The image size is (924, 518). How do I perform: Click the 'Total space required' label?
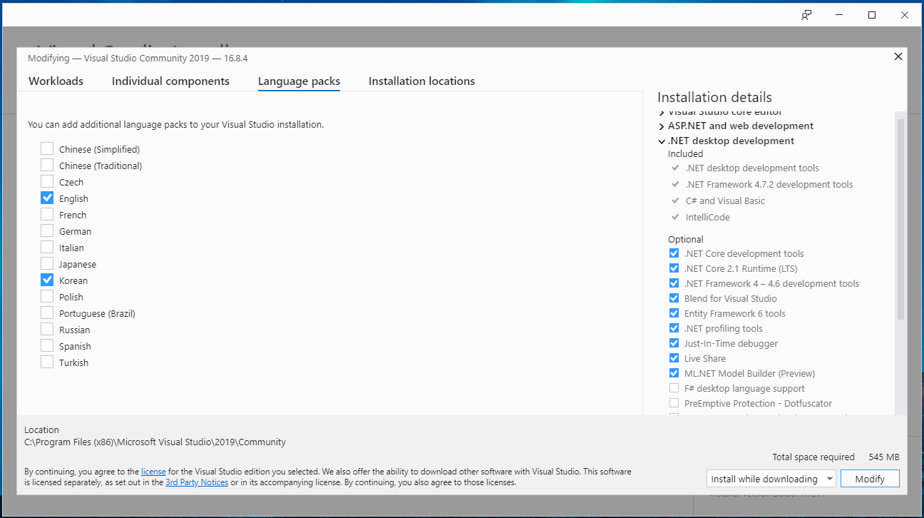(x=813, y=457)
